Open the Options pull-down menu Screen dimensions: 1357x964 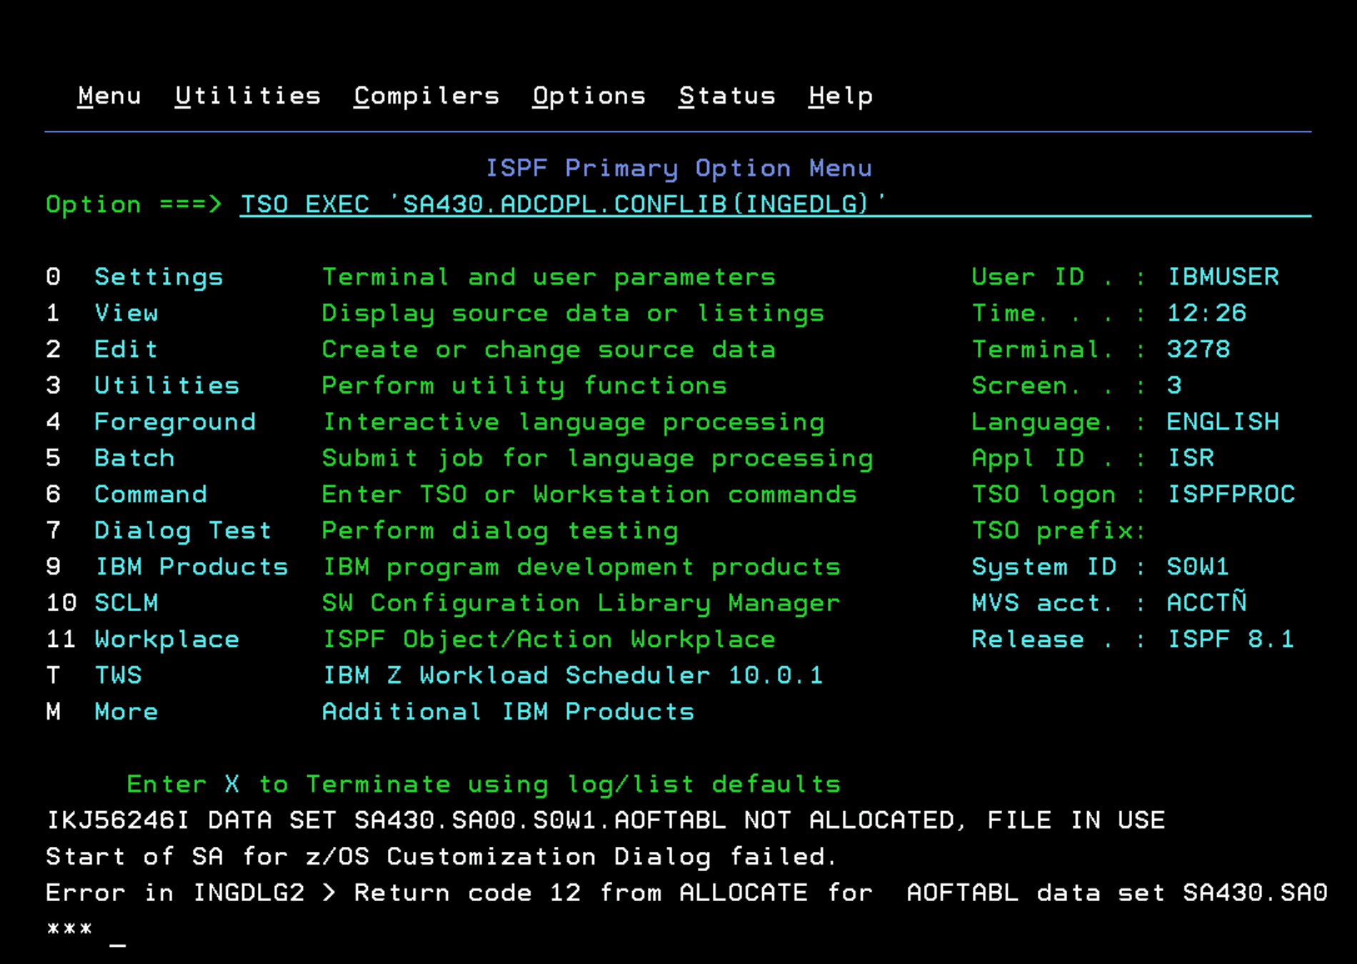589,96
